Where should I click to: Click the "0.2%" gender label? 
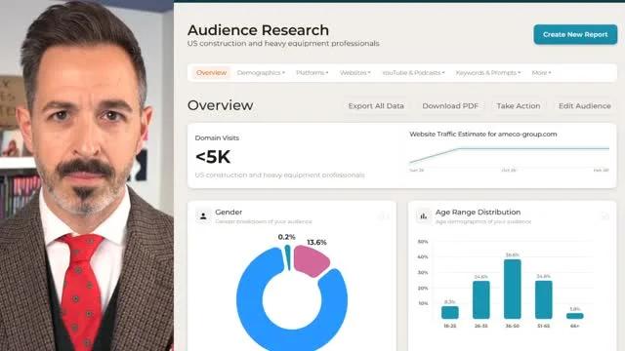(286, 237)
